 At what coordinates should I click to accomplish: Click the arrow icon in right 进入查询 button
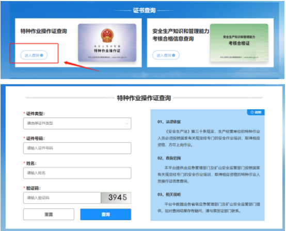click(173, 55)
